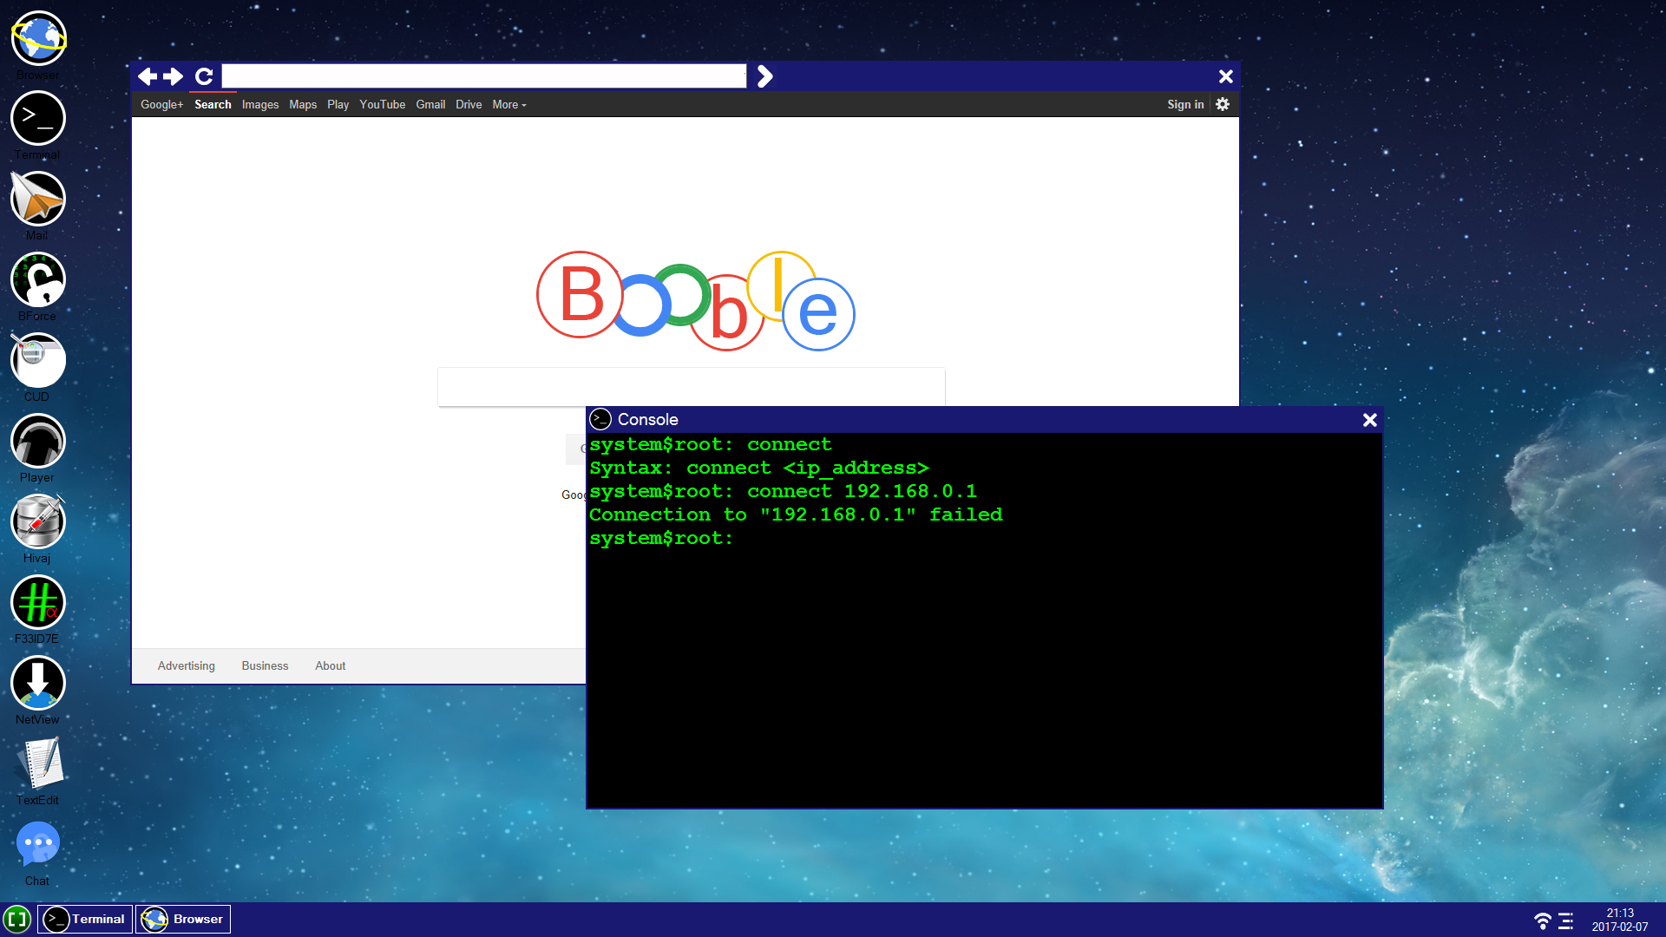
Task: Open the Terminal application from dock
Action: [85, 919]
